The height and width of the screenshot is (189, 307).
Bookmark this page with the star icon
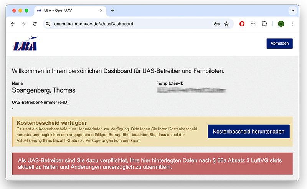tap(226, 24)
